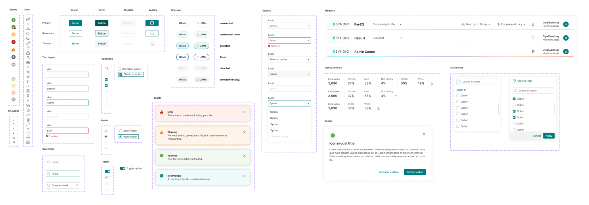Click the map pin location icon

pos(28,48)
